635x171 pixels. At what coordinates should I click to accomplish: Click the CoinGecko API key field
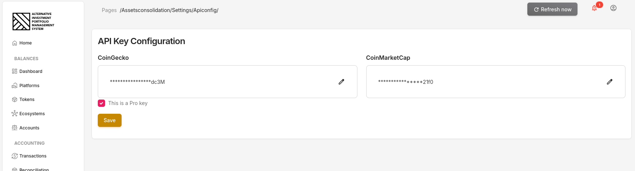(220, 82)
